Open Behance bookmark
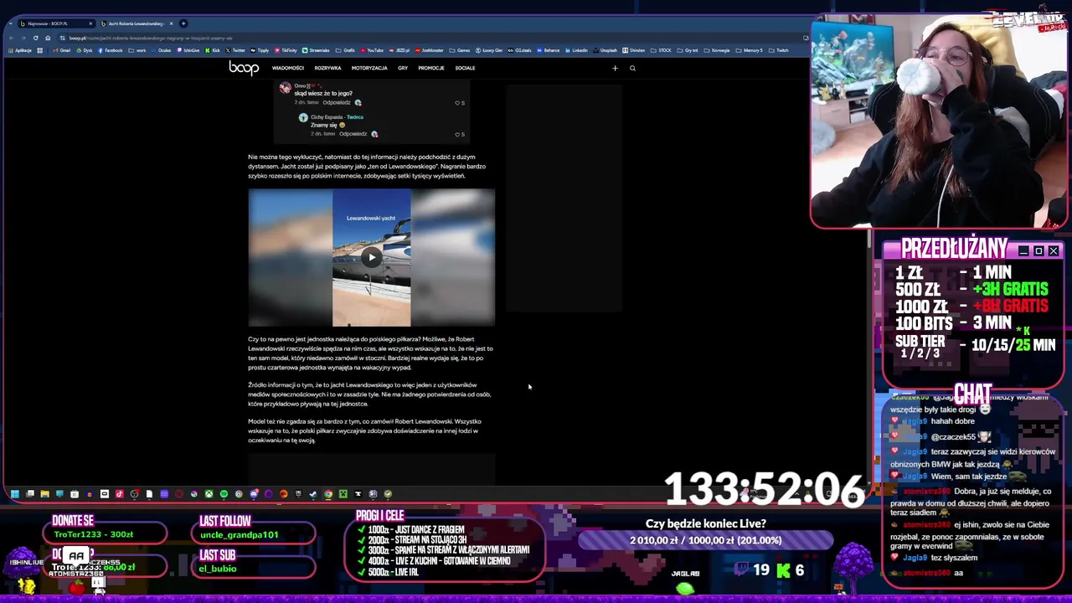The image size is (1072, 603). coord(548,50)
